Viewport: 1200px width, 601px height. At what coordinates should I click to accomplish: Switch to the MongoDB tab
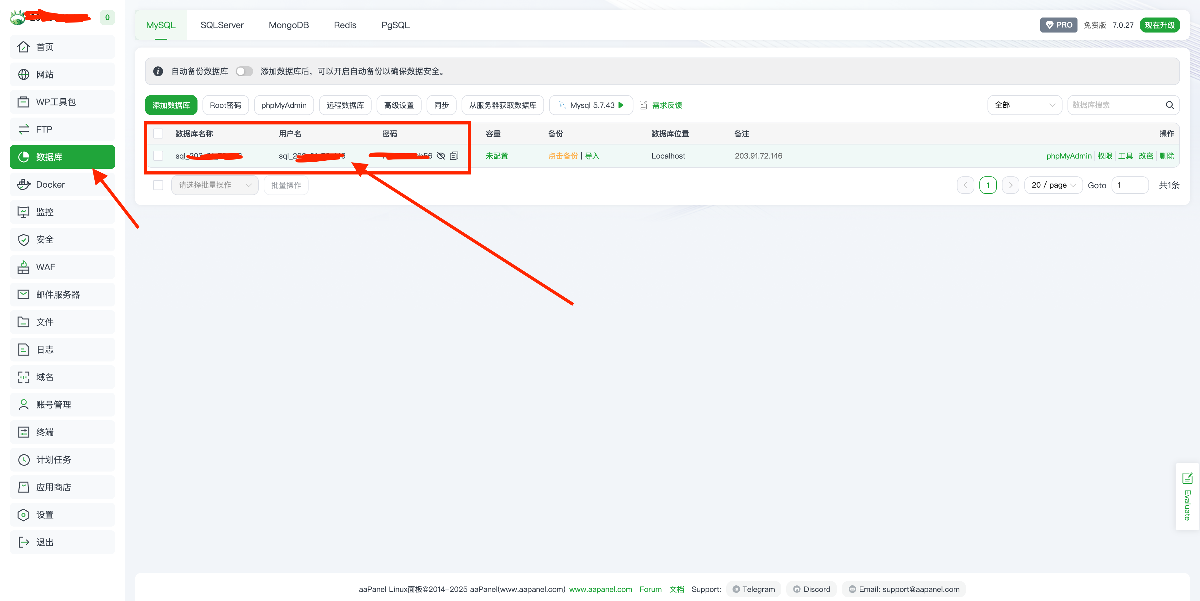click(288, 25)
